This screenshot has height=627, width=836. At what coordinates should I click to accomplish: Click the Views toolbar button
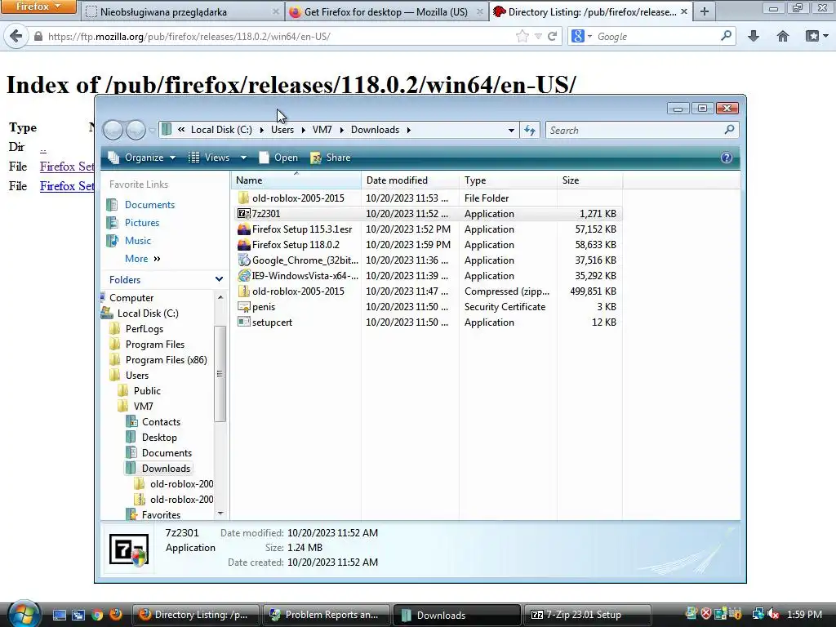pyautogui.click(x=210, y=158)
